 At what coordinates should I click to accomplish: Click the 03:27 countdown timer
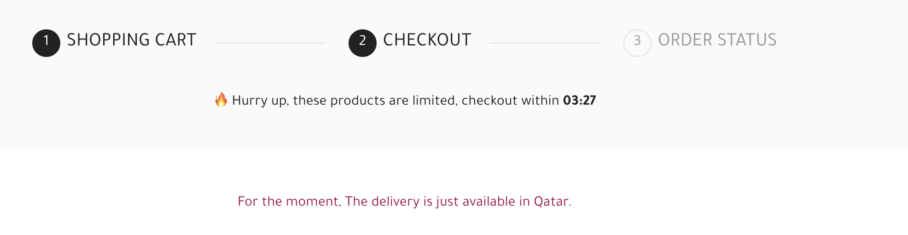pos(579,100)
